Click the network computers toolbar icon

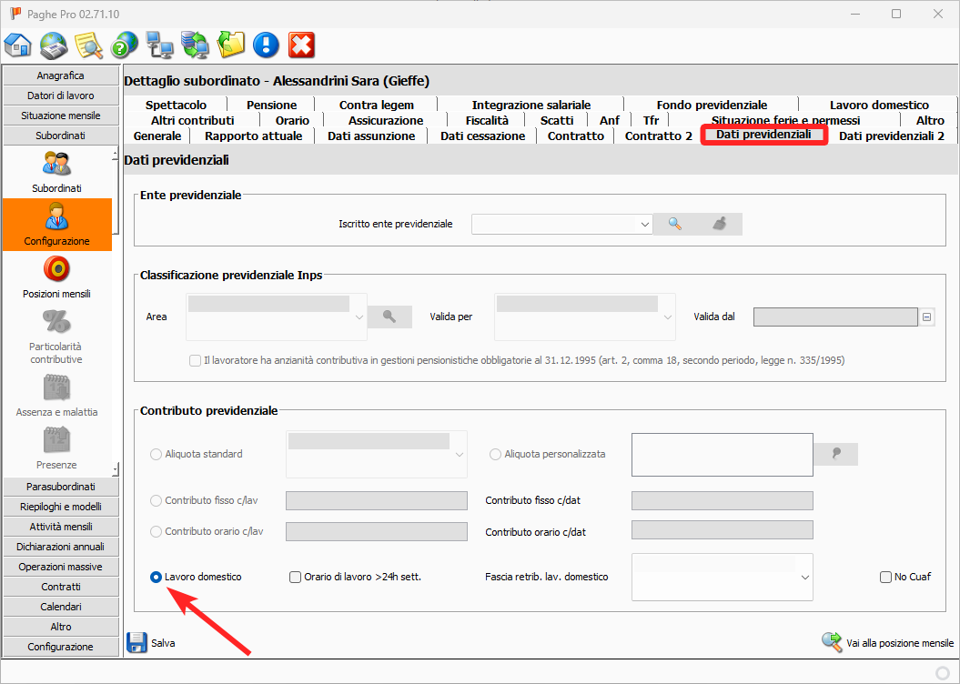click(x=160, y=45)
